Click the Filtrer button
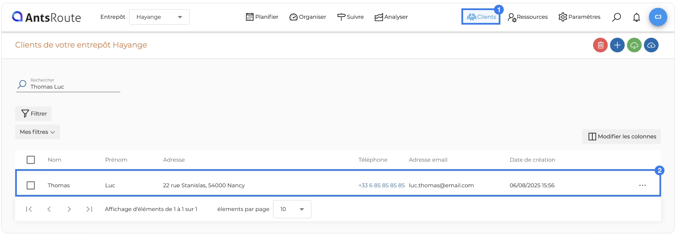Screen dimensions: 676x236 33,114
